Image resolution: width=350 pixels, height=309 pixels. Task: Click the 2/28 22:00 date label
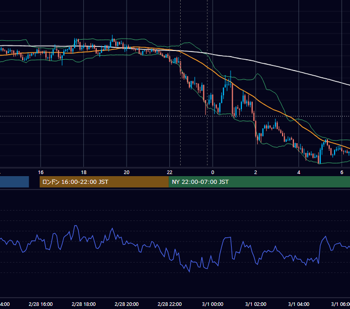coord(170,304)
